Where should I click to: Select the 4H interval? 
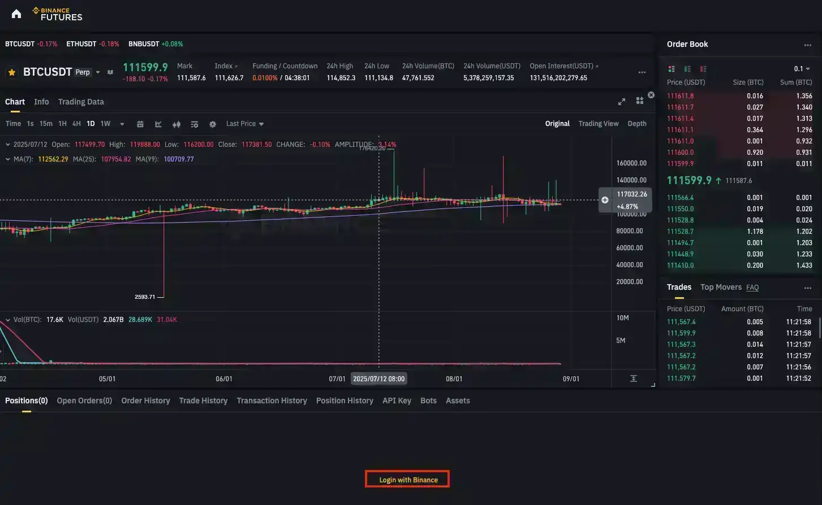(76, 124)
